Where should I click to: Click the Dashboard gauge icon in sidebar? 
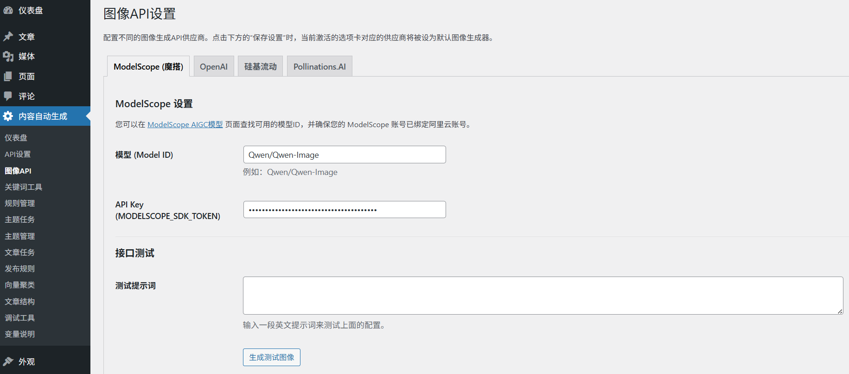click(8, 10)
